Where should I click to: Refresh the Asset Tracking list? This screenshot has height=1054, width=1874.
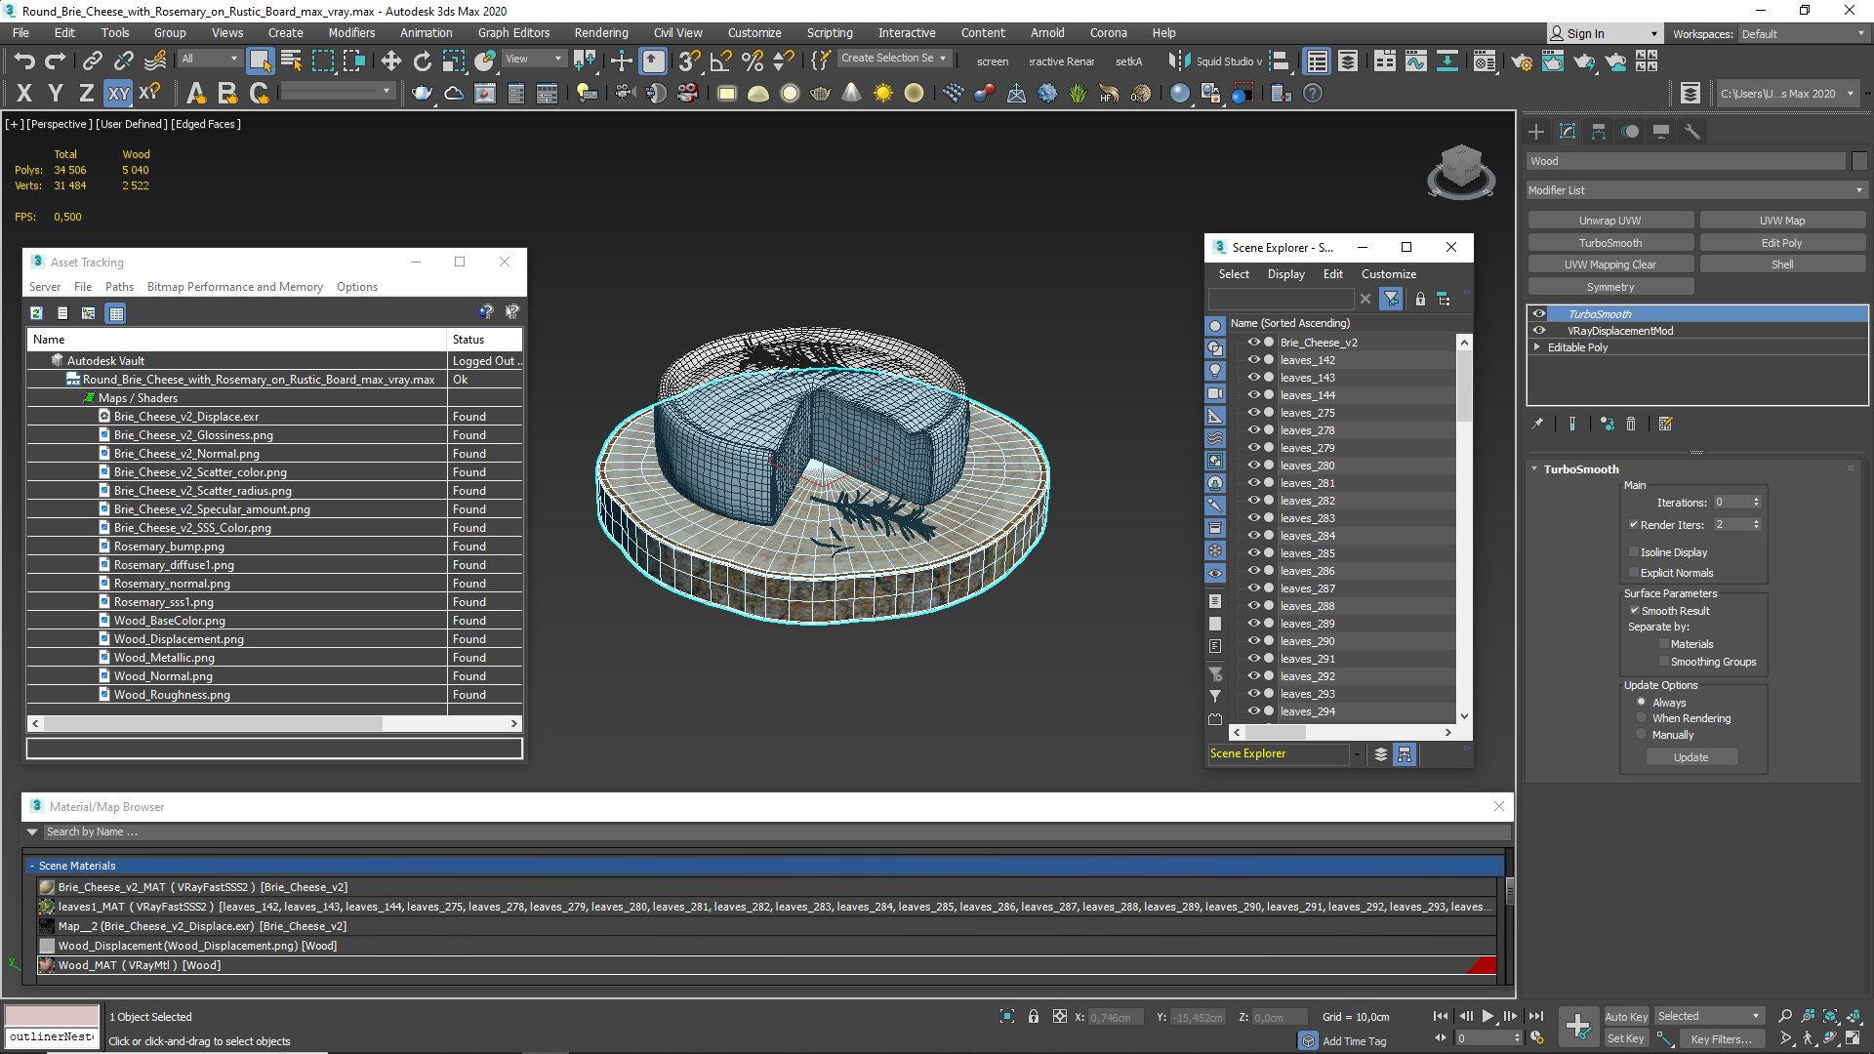[x=36, y=313]
